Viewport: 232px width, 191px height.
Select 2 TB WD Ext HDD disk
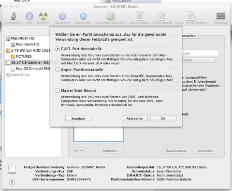point(28,50)
